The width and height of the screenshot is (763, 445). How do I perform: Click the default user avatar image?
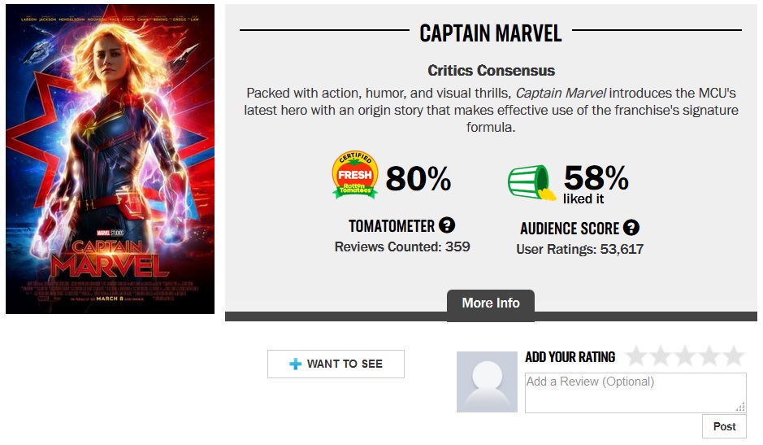[x=487, y=382]
